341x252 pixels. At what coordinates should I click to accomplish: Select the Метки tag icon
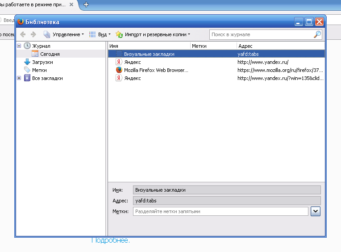point(27,70)
